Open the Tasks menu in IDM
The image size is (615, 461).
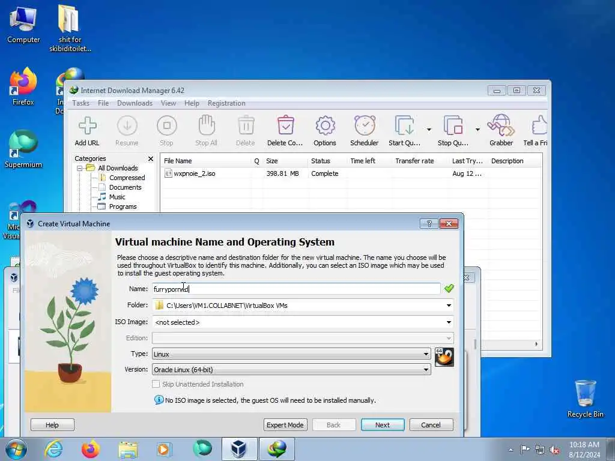coord(81,103)
